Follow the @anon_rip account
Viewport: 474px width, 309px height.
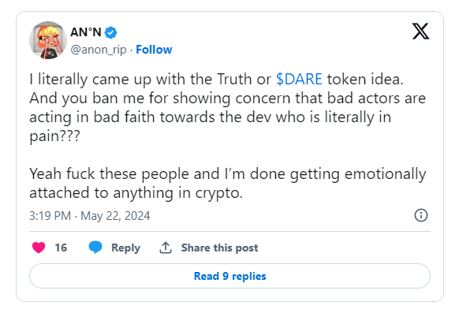154,50
